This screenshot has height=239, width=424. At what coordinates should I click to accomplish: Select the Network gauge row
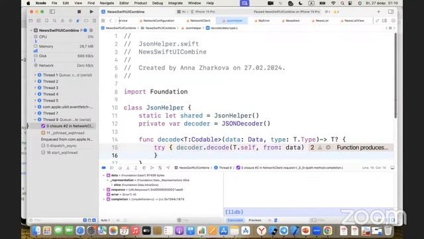click(x=64, y=66)
